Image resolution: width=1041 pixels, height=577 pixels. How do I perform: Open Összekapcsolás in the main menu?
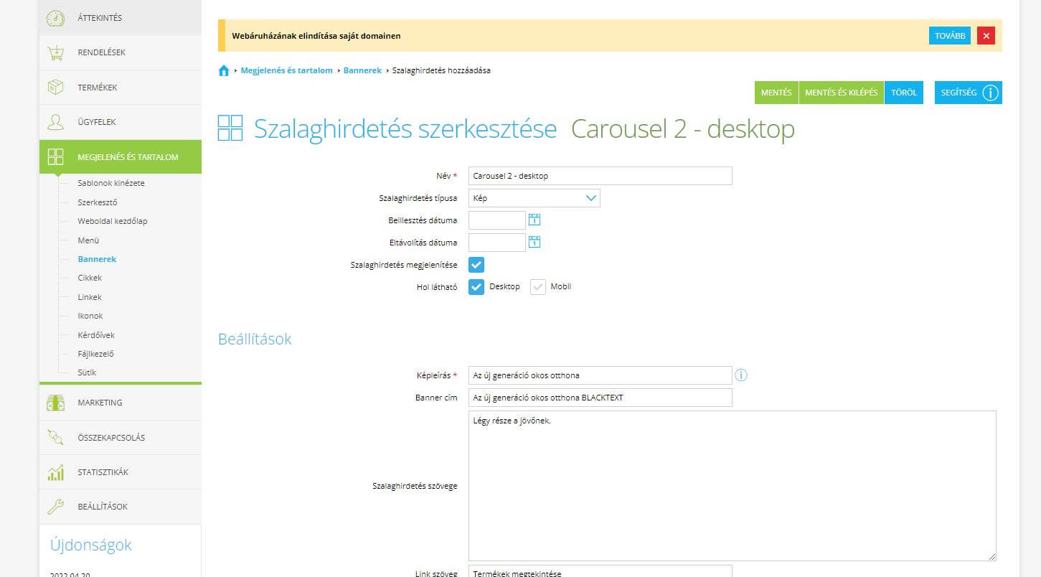(x=121, y=437)
